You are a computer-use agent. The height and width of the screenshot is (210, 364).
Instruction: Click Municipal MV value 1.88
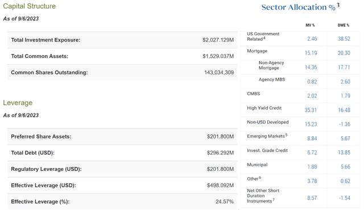tap(312, 167)
